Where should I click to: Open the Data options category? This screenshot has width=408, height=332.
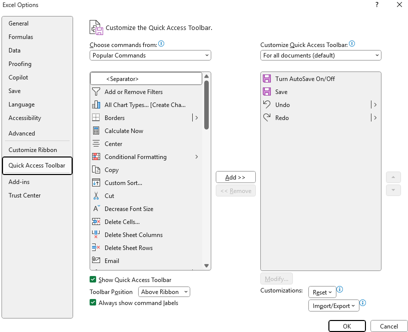click(37, 50)
